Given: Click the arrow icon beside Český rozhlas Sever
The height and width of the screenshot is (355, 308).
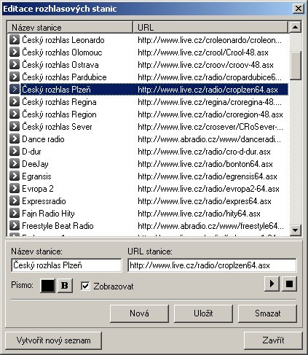Looking at the screenshot, I should (x=15, y=126).
